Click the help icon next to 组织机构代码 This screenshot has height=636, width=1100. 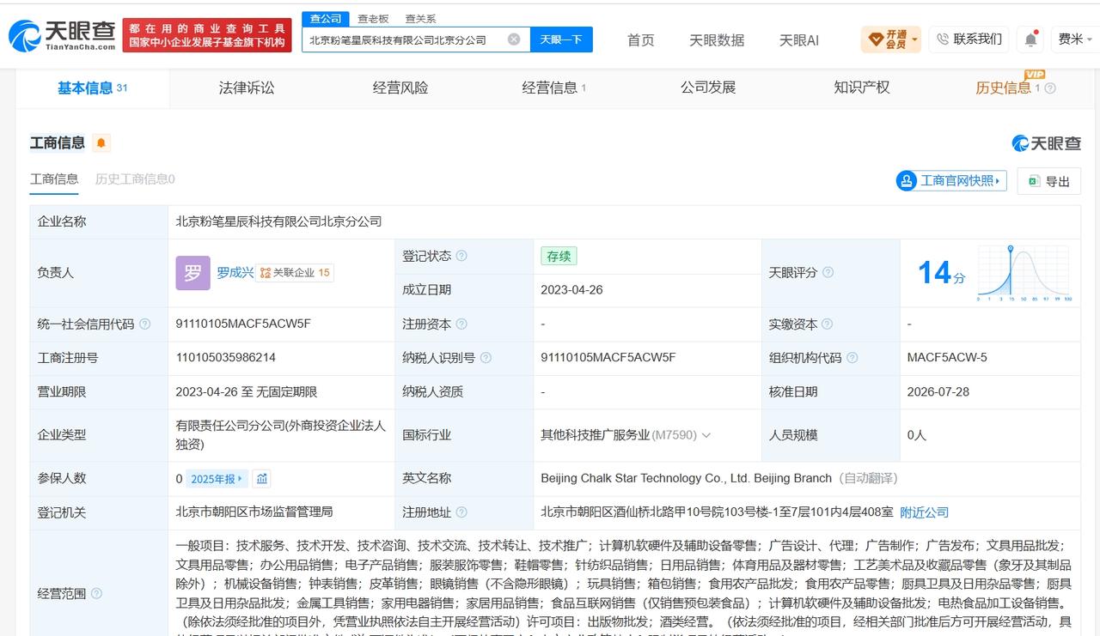point(852,358)
